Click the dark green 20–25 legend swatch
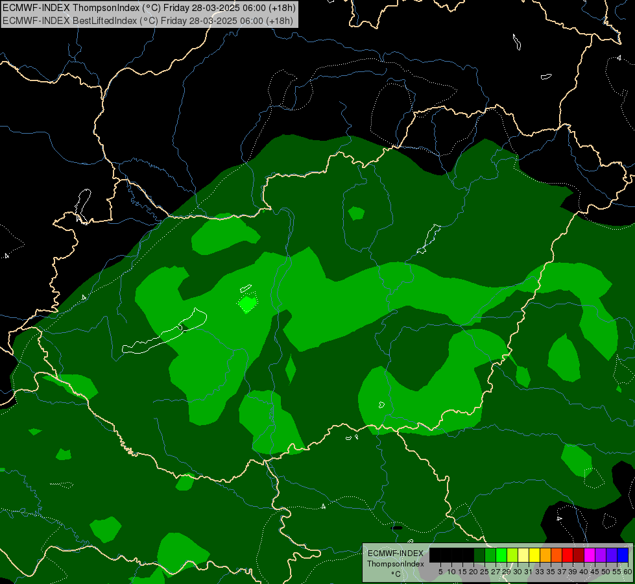The width and height of the screenshot is (635, 584). [x=479, y=555]
